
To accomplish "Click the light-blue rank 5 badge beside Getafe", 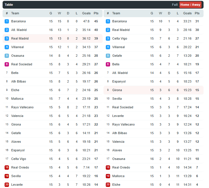I will click(x=108, y=56).
